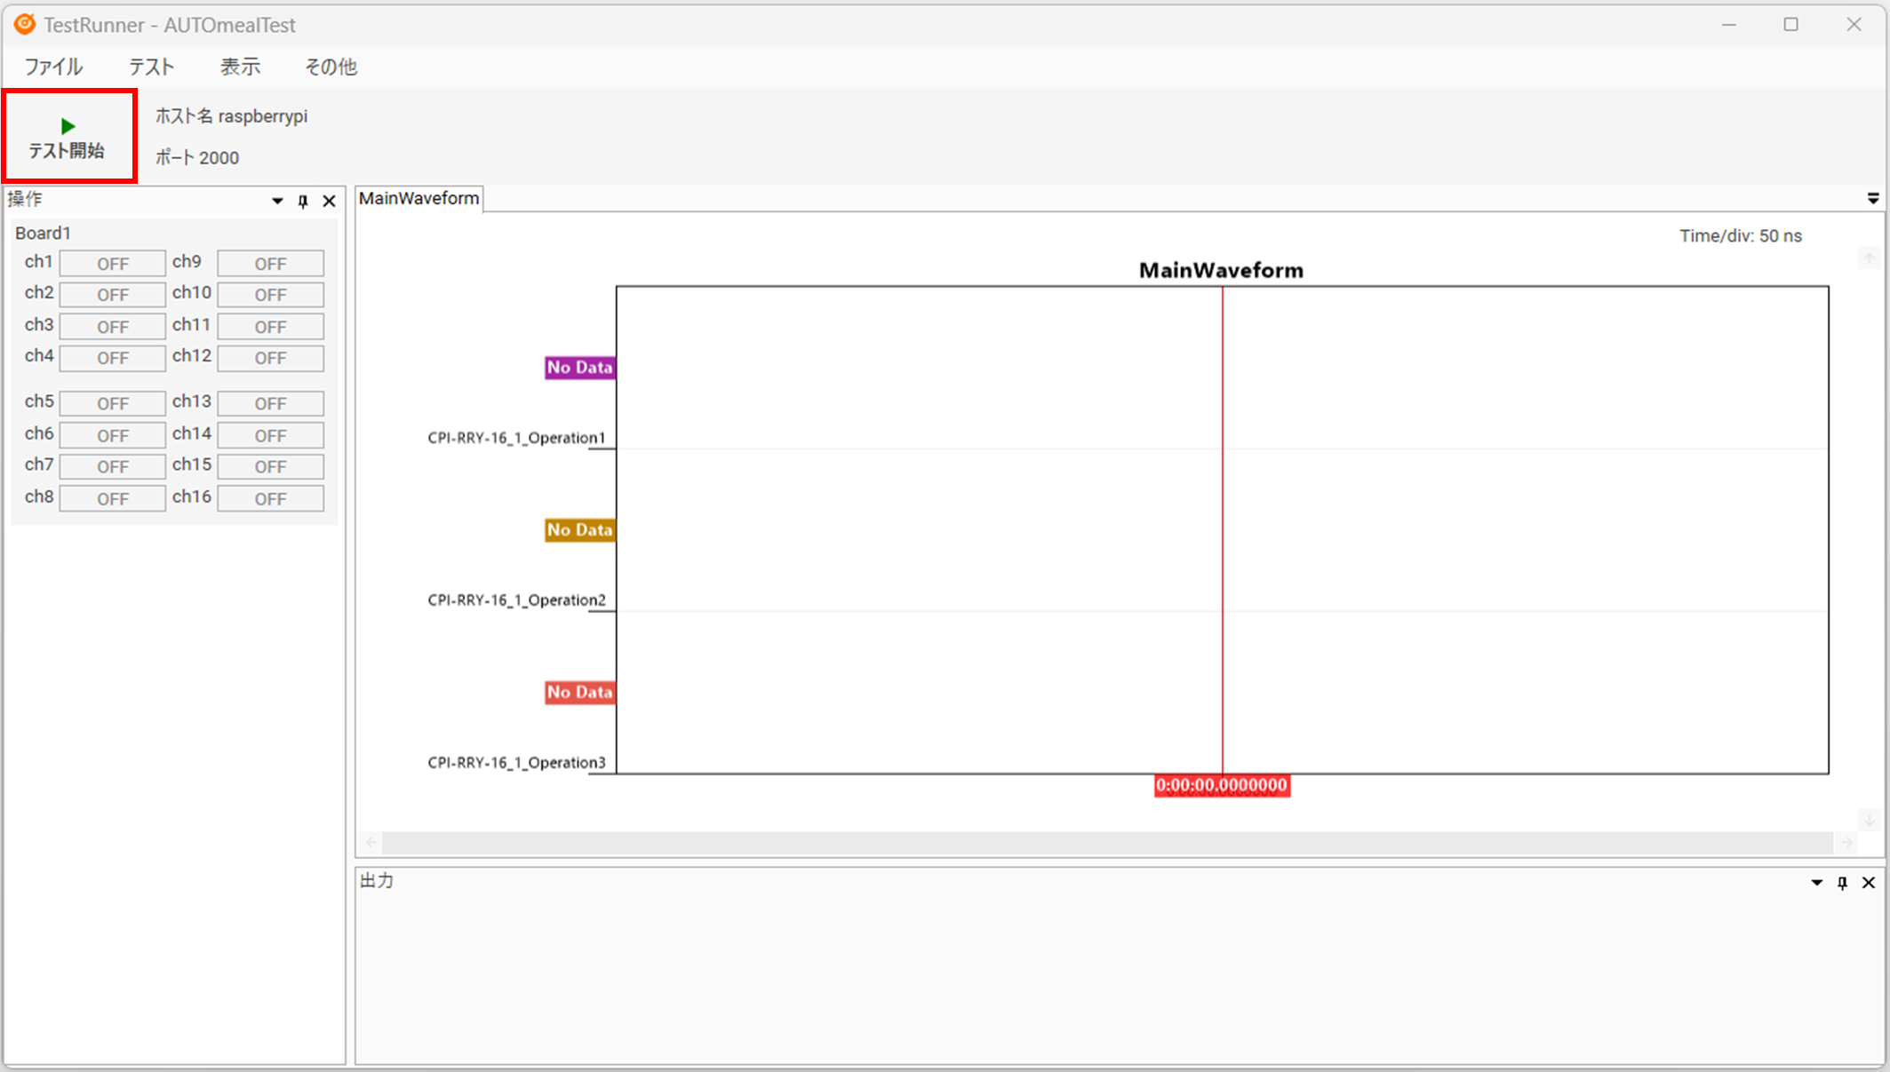1890x1072 pixels.
Task: Click waveform scrollbar right arrow
Action: [1847, 842]
